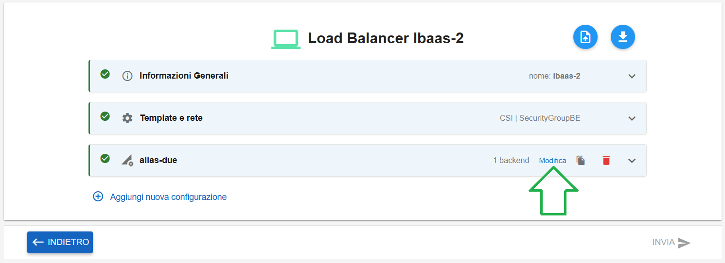
Task: Click the gear icon beside Template e rete
Action: [127, 118]
